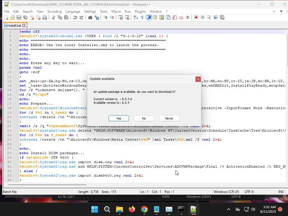Open the Encoding menu
Image resolution: width=288 pixels, height=216 pixels.
coord(55,11)
